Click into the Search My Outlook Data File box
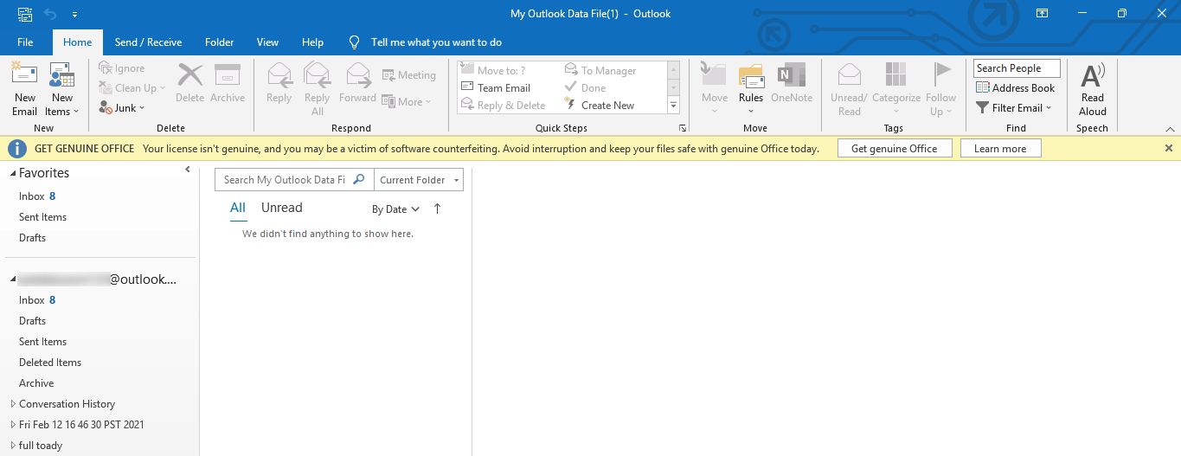 [285, 180]
